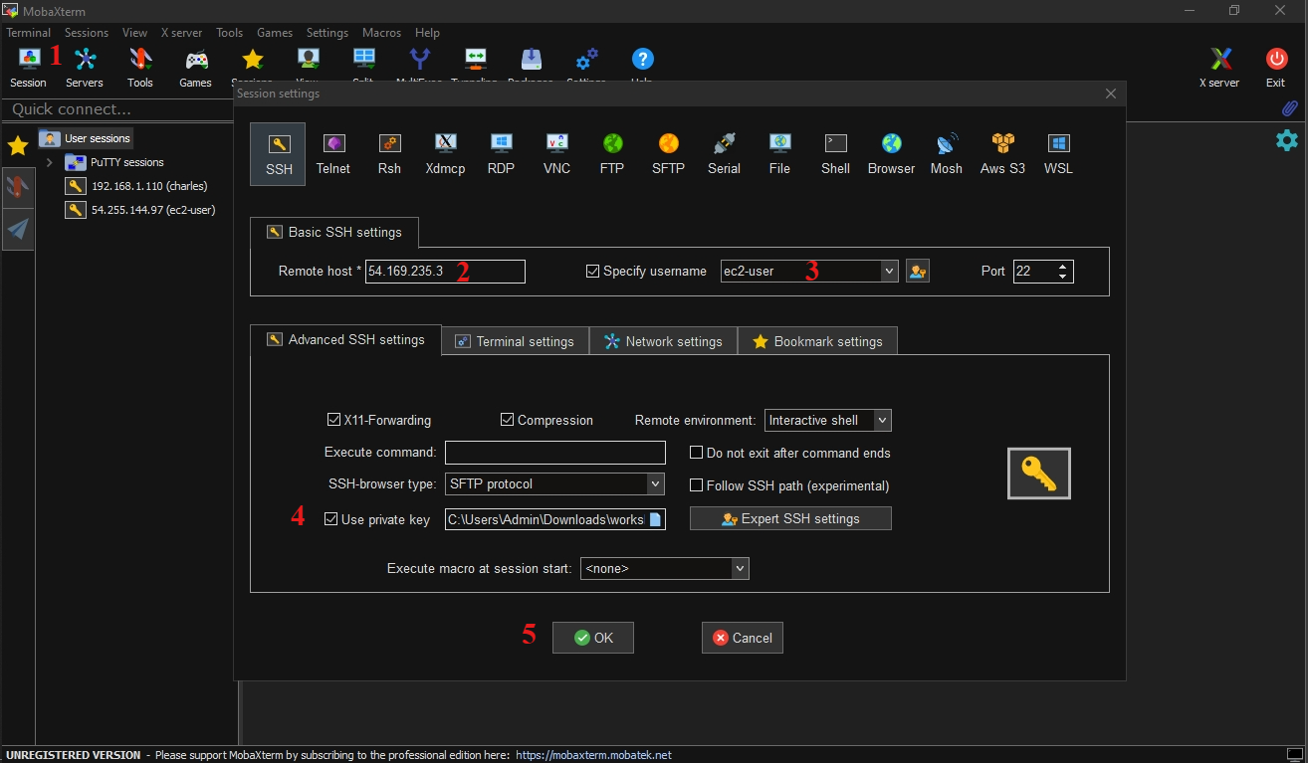This screenshot has height=763, width=1308.
Task: Browse for private key file icon
Action: (655, 519)
